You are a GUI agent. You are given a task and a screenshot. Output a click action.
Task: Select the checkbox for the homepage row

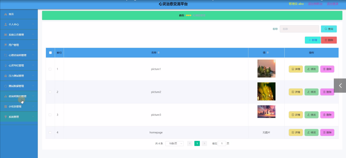50,132
